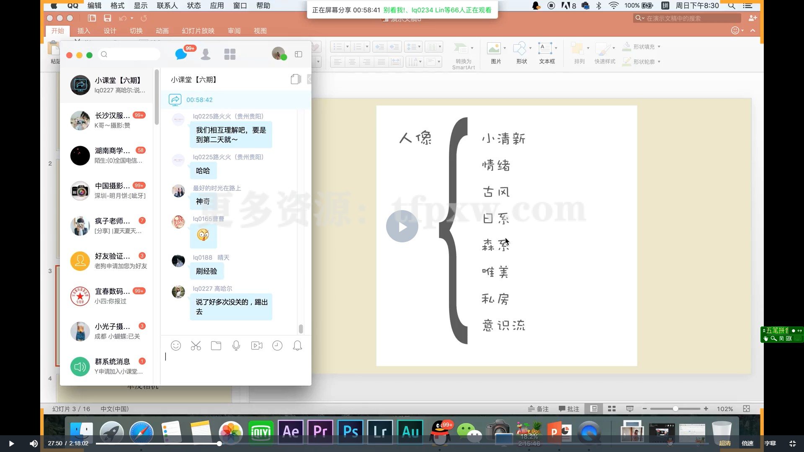Play the video with center play button
The image size is (804, 452).
pyautogui.click(x=402, y=226)
